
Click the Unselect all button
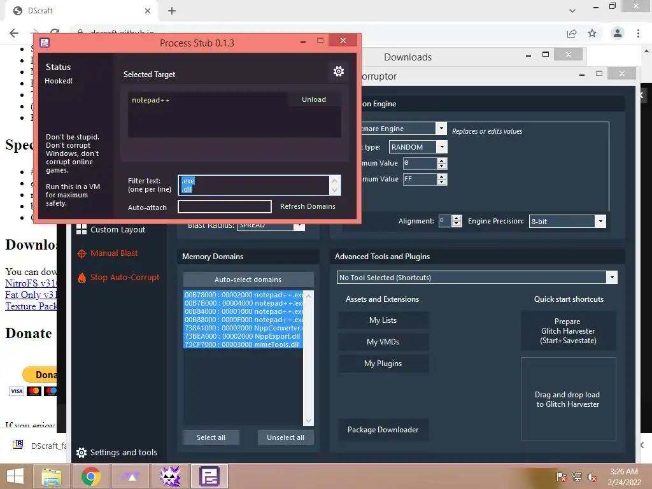(286, 437)
